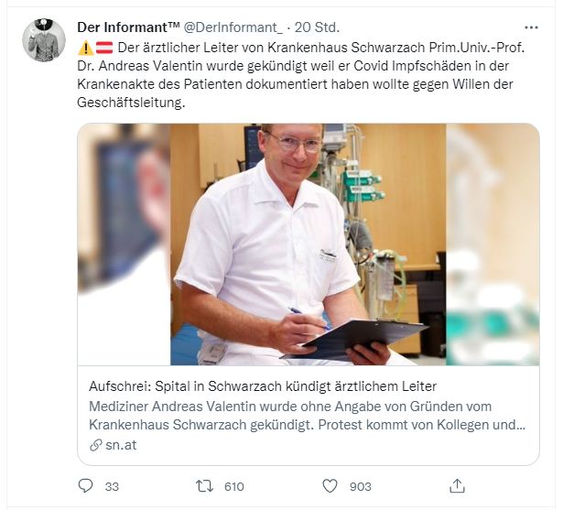563x510 pixels.
Task: Open Der Informant profile avatar
Action: click(x=44, y=40)
